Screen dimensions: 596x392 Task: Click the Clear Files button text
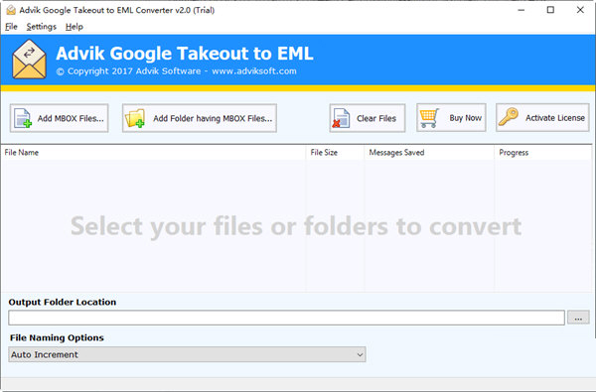pos(376,118)
